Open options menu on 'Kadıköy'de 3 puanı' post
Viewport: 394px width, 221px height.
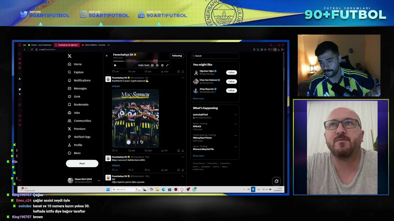coord(183,78)
